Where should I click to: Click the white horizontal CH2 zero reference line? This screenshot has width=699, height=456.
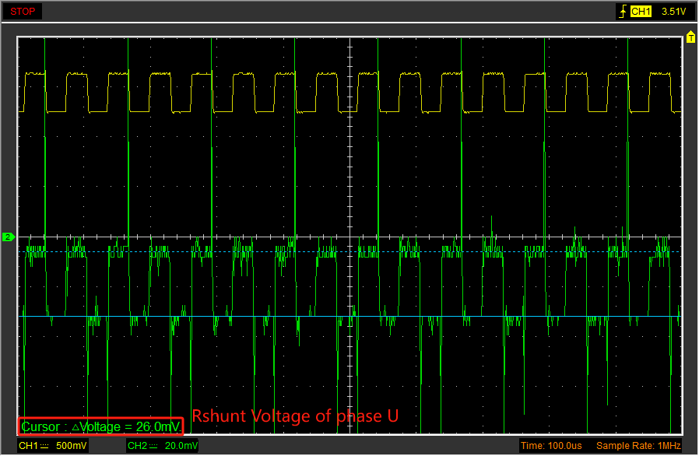click(x=349, y=237)
